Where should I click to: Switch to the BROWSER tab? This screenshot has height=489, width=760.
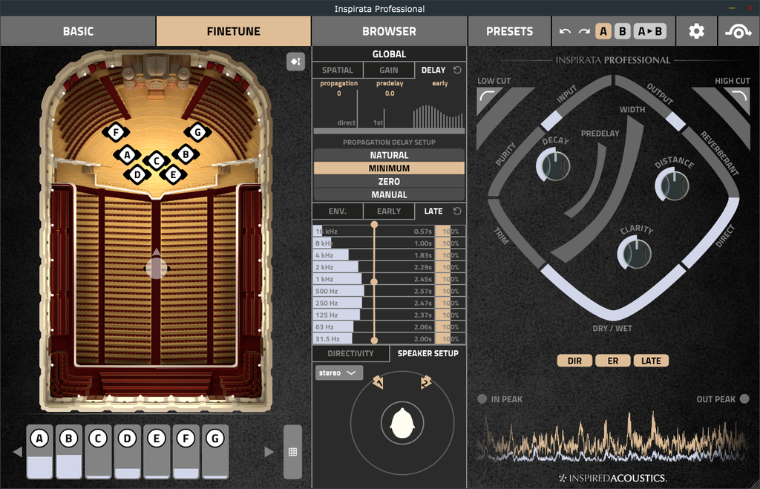point(389,31)
